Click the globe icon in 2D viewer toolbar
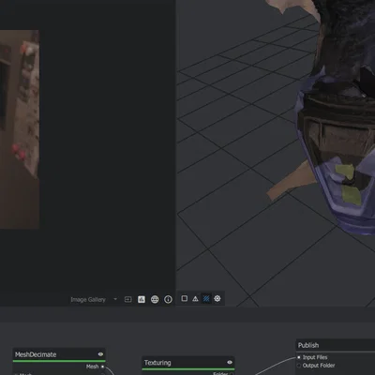Screen dimensions: 375x375 (x=155, y=299)
